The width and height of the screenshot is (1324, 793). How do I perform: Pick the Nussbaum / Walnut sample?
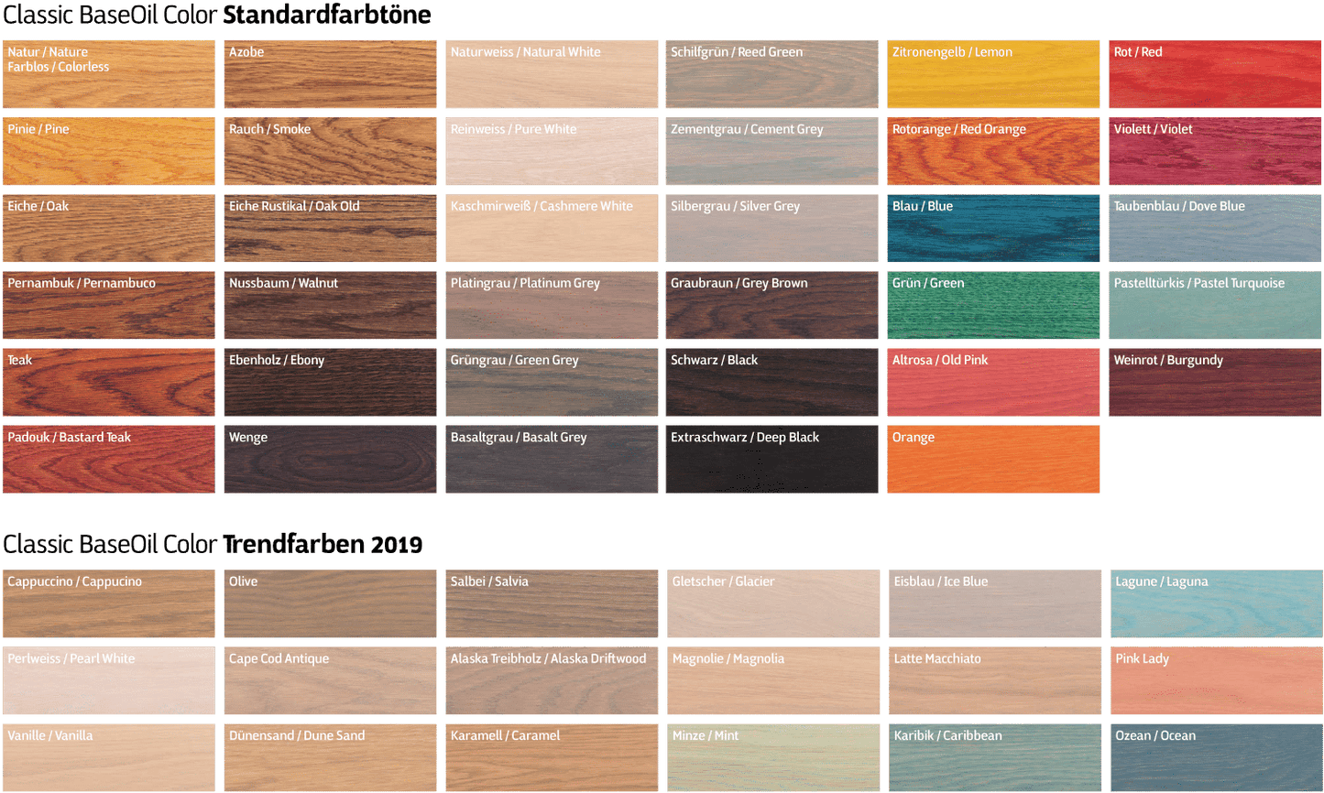(x=330, y=306)
